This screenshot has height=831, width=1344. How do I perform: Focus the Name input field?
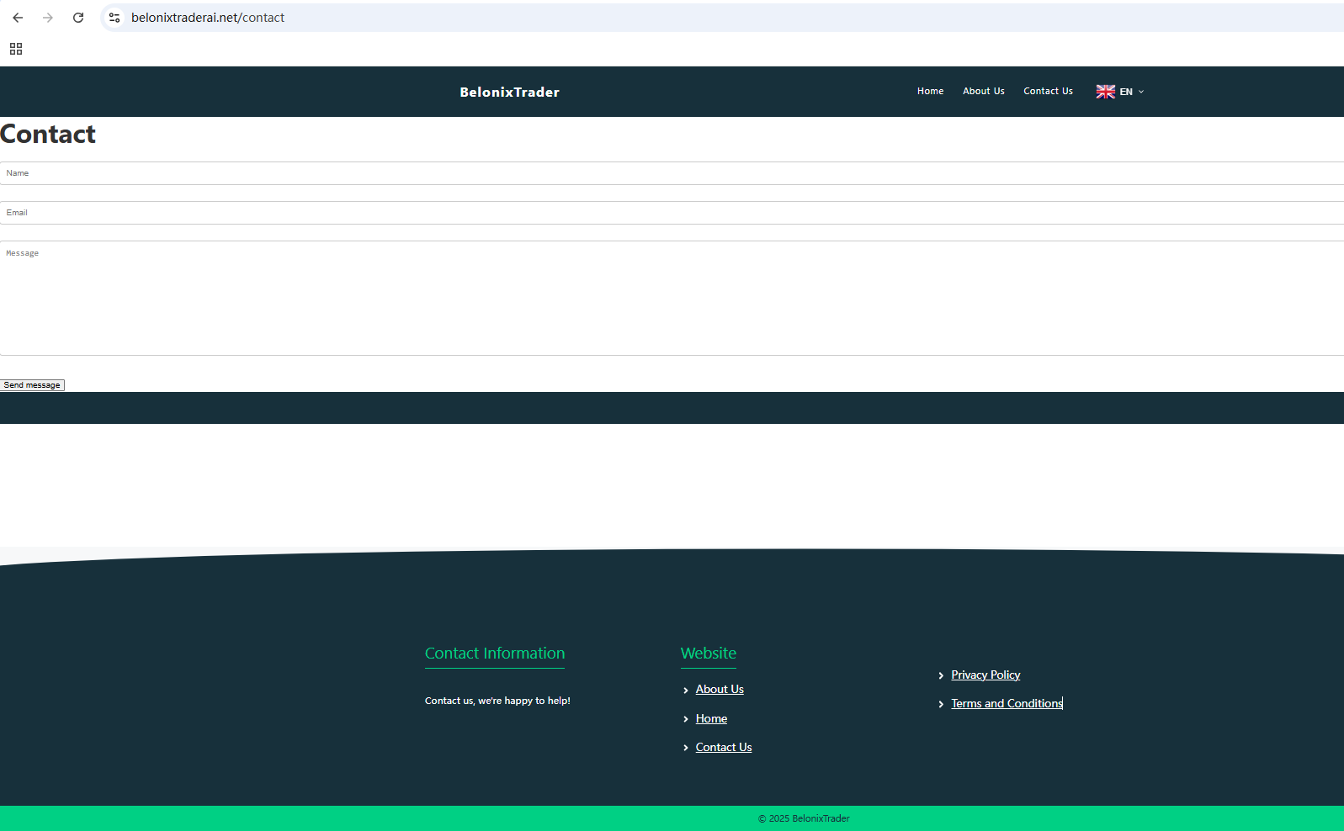pyautogui.click(x=672, y=173)
